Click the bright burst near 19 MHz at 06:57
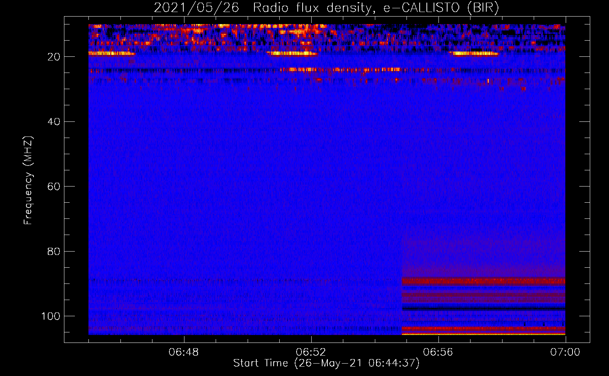 tap(474, 53)
